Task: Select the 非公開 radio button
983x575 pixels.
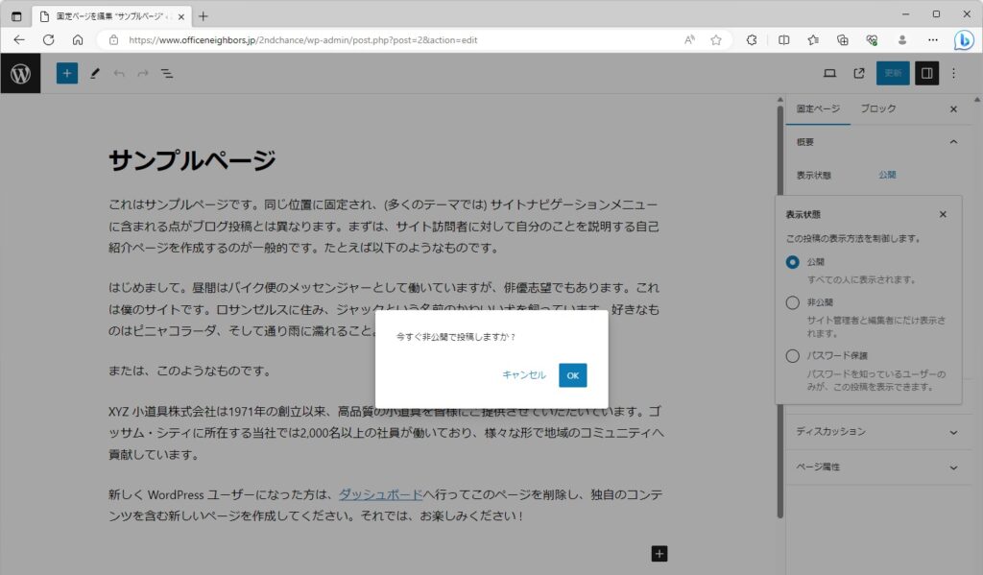Action: (x=792, y=302)
